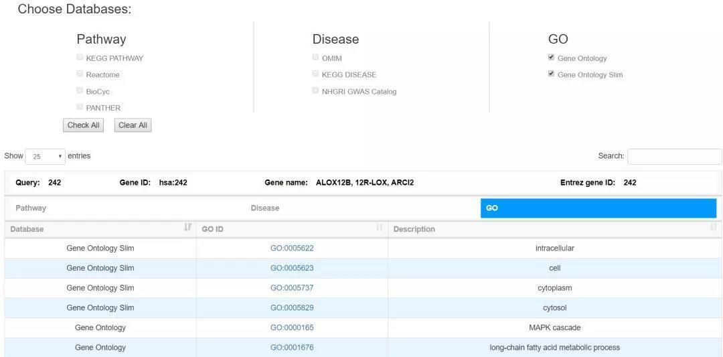Click into the Search input field
723x357 pixels.
(674, 156)
